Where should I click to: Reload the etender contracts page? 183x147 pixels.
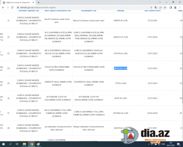(x=12, y=7)
